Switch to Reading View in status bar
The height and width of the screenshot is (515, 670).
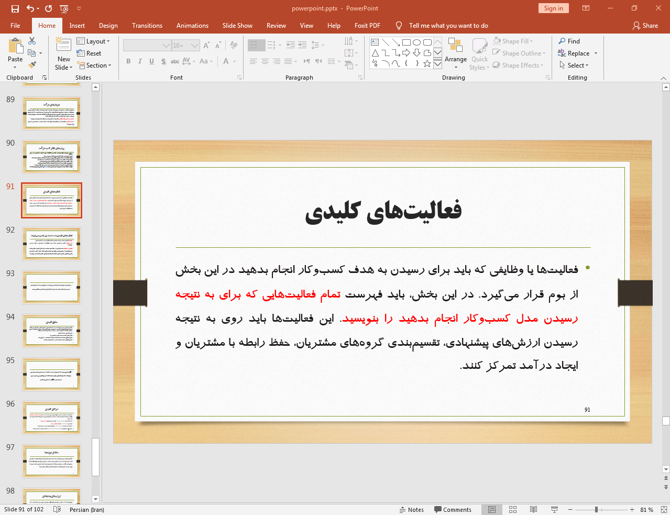(533, 509)
